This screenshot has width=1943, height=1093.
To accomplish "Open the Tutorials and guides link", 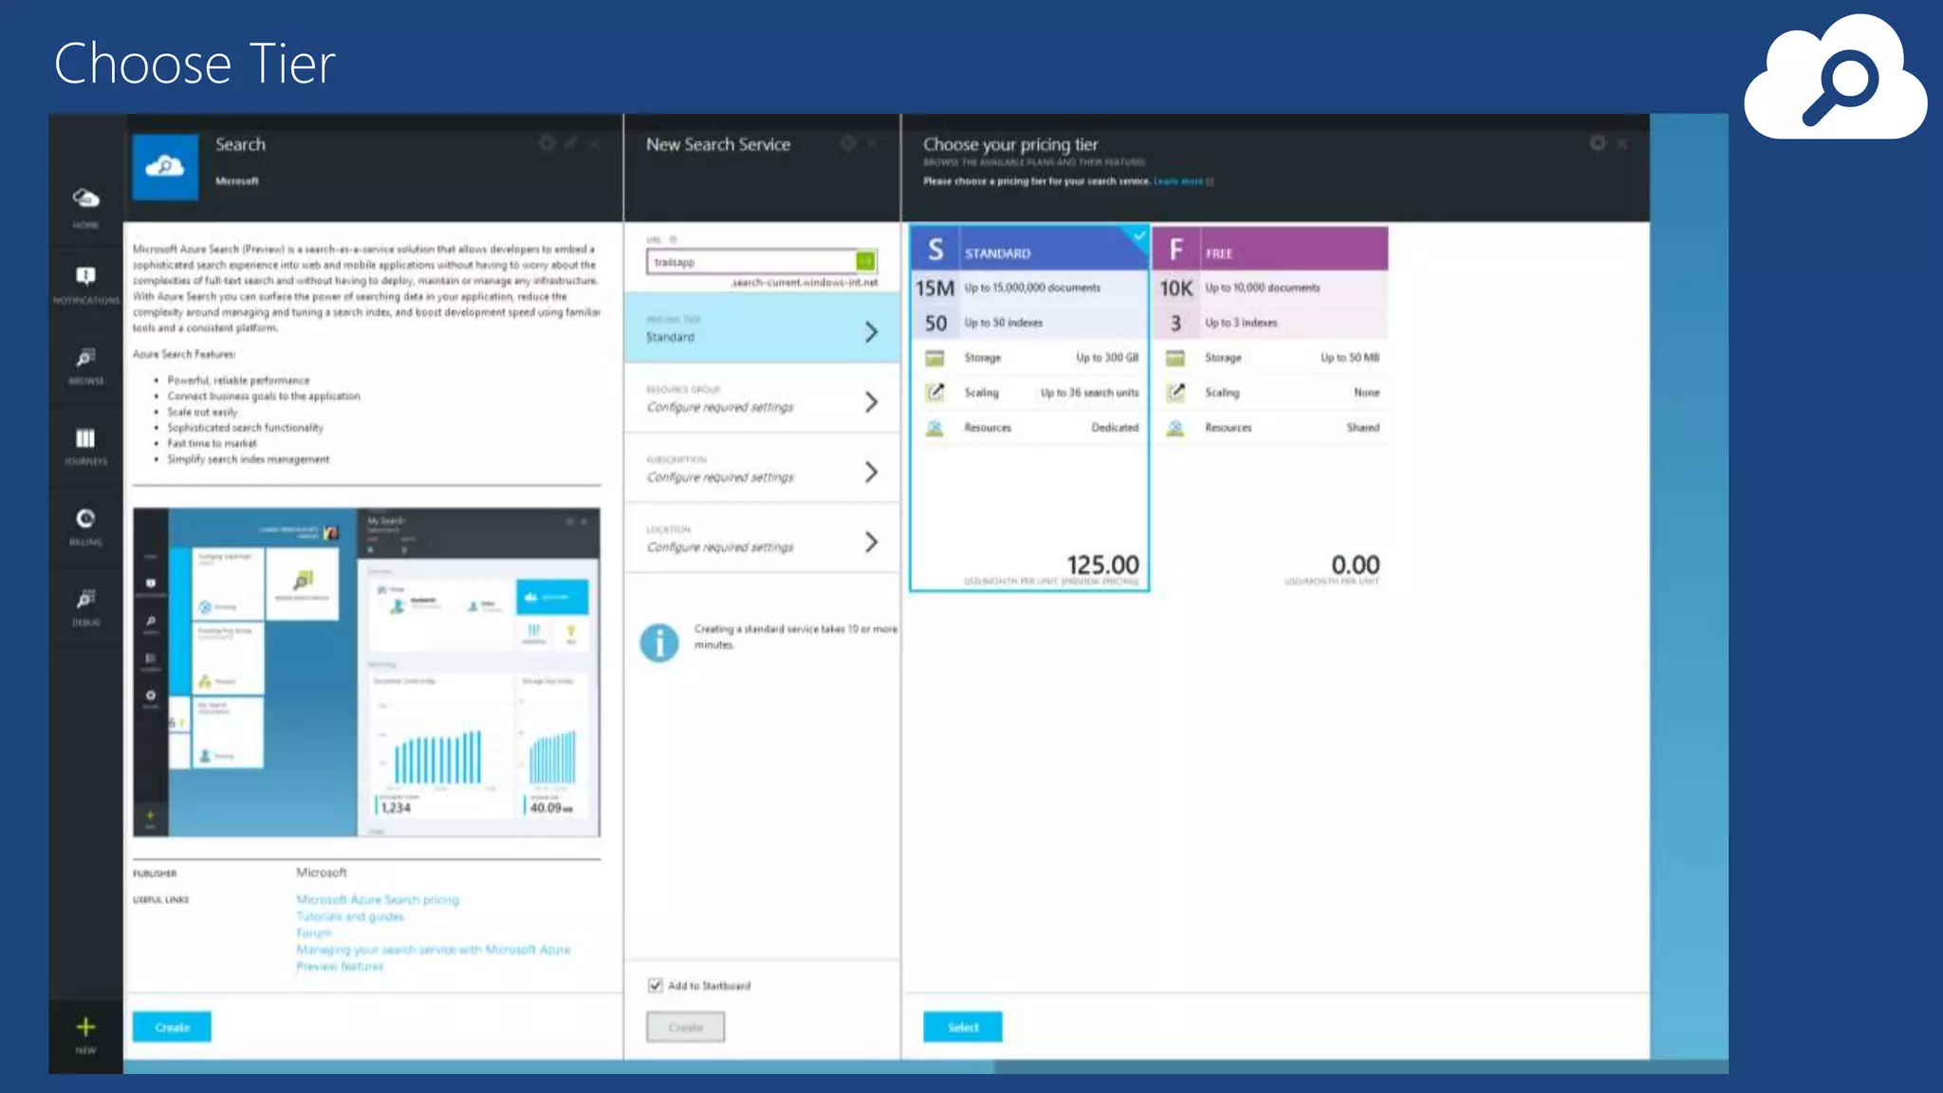I will pos(350,917).
